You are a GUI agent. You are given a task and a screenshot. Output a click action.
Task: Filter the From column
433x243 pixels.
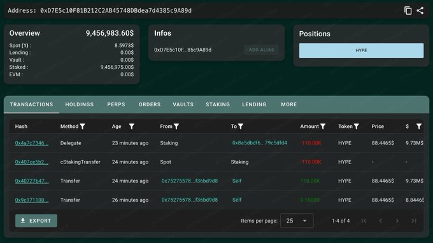[176, 127]
